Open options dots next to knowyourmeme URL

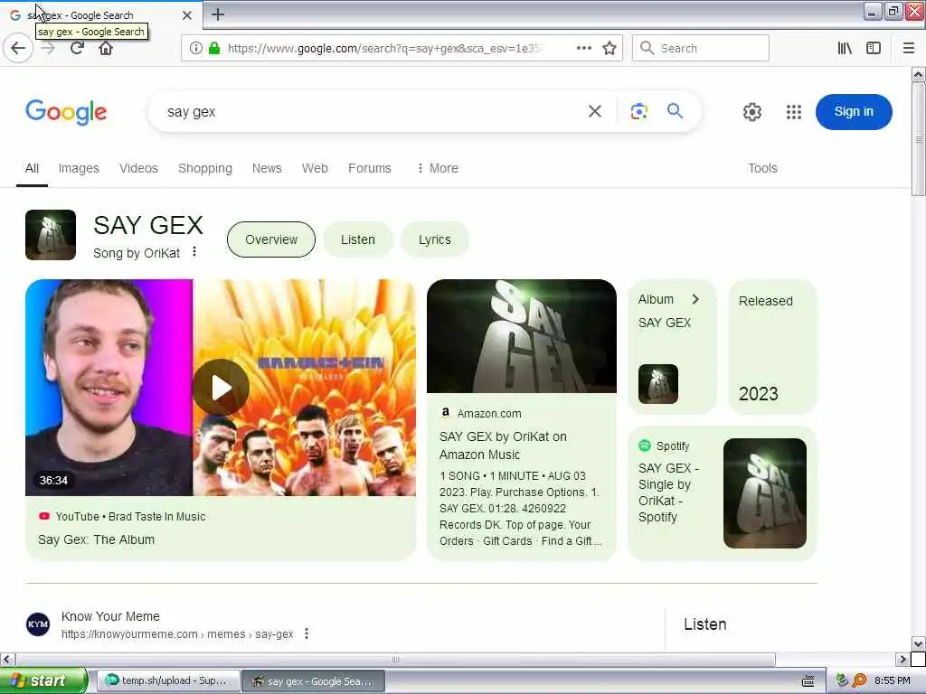306,633
